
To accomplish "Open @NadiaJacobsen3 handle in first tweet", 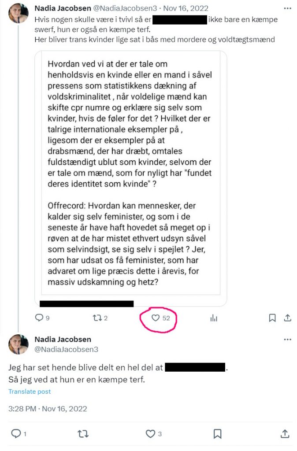I will point(125,8).
